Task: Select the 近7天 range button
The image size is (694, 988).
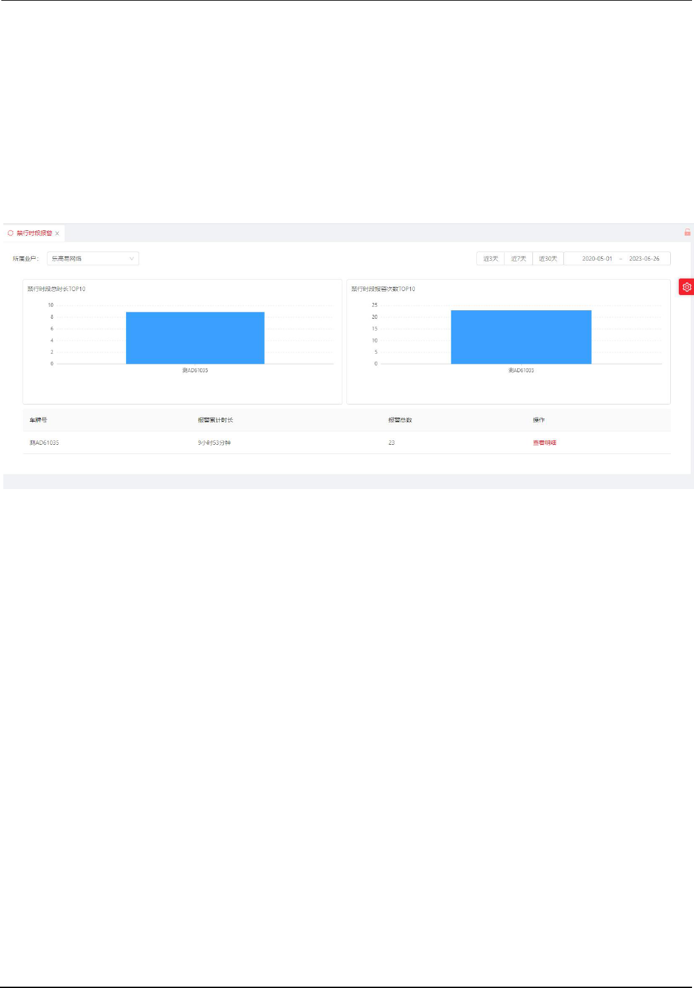Action: pos(519,259)
